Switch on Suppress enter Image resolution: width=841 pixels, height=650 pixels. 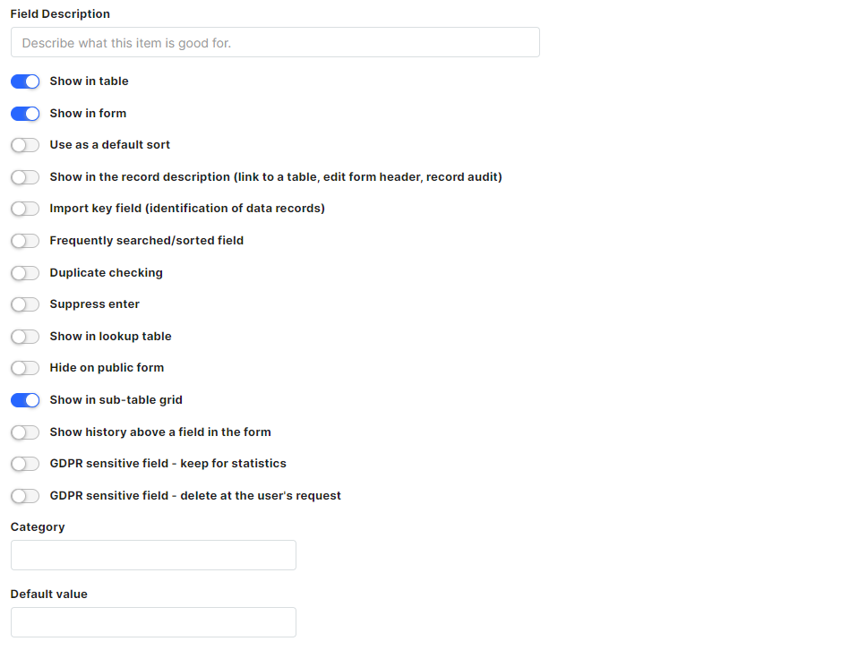25,304
